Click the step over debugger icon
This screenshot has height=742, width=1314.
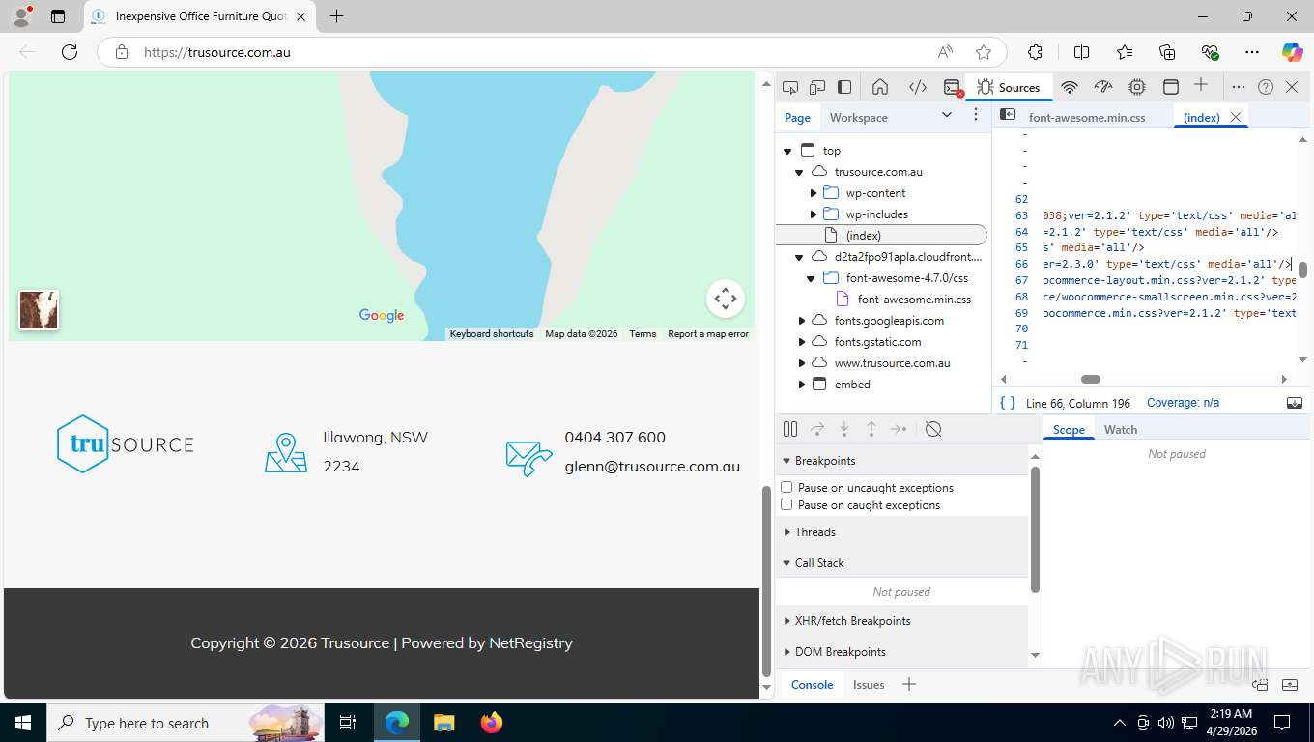coord(817,429)
